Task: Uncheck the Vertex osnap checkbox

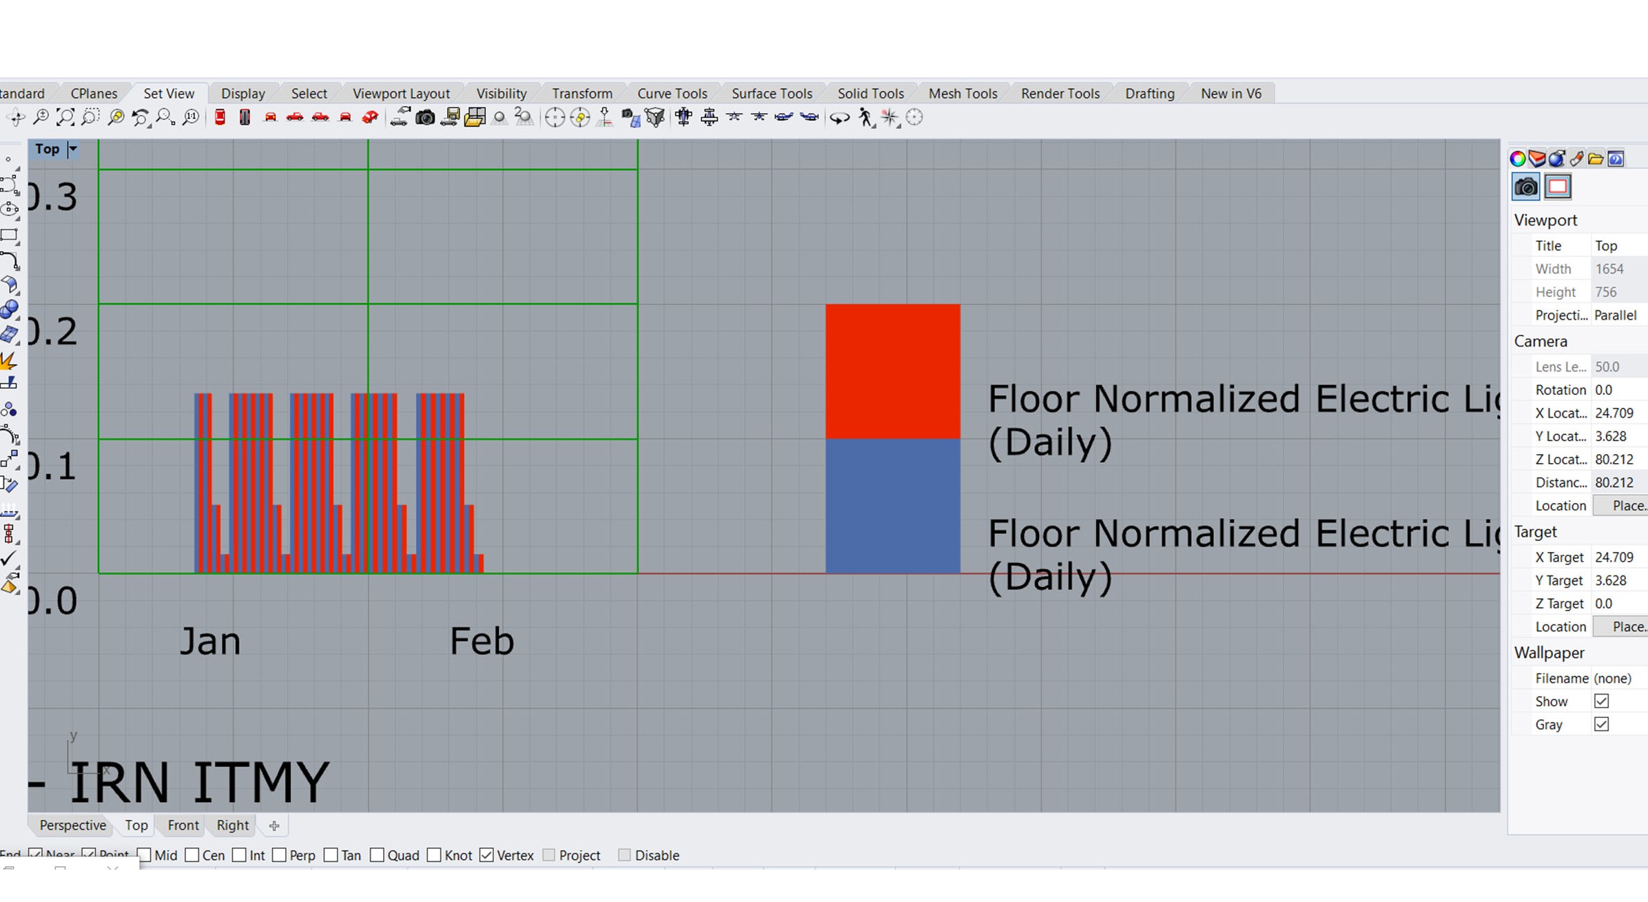Action: coord(486,855)
